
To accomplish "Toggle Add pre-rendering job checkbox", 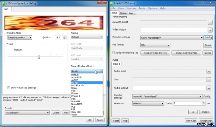I will (x=113, y=53).
